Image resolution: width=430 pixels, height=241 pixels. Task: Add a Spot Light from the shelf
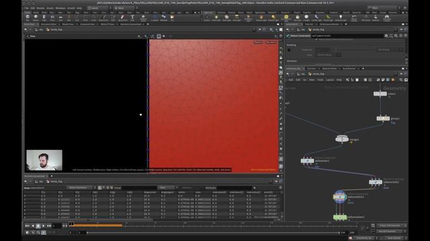[x=226, y=18]
